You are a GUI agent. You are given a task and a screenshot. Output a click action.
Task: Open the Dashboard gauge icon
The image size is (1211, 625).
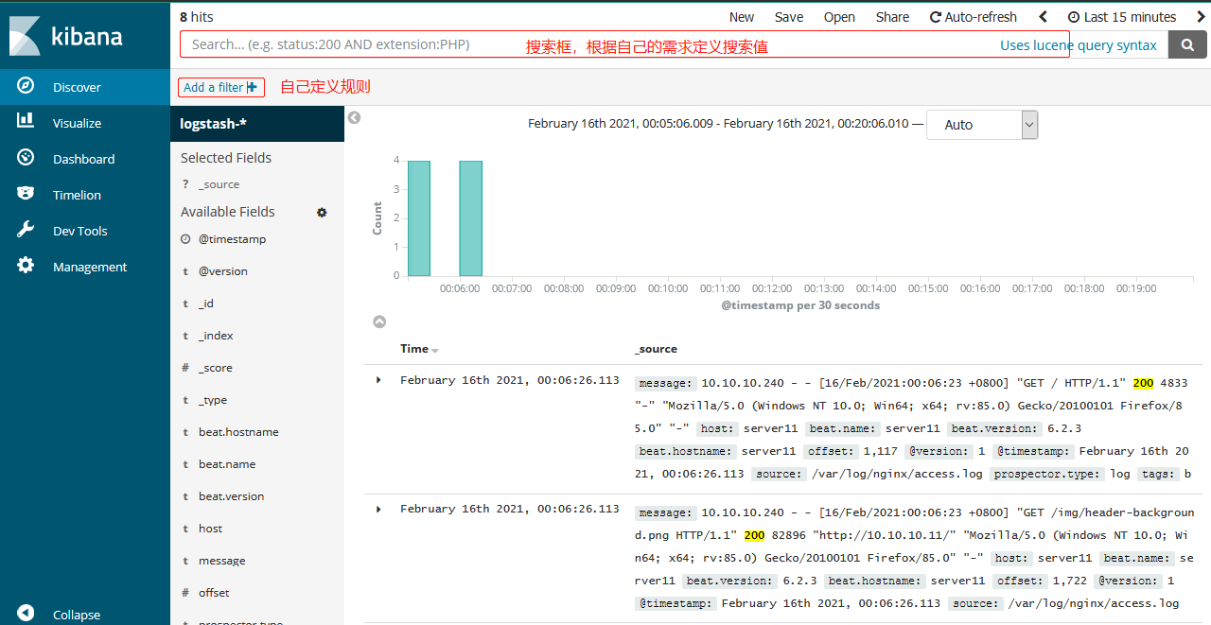point(26,158)
